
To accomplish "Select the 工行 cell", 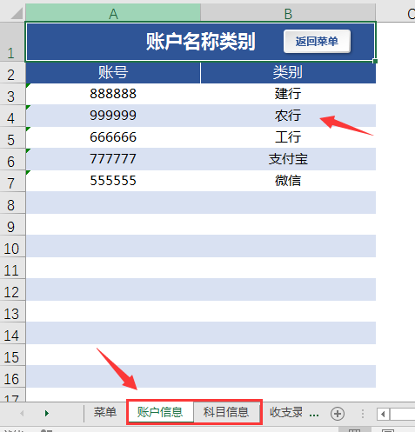I will click(288, 137).
